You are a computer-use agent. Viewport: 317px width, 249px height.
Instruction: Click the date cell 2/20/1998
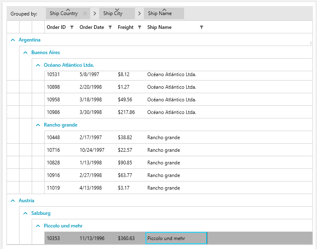coord(91,87)
